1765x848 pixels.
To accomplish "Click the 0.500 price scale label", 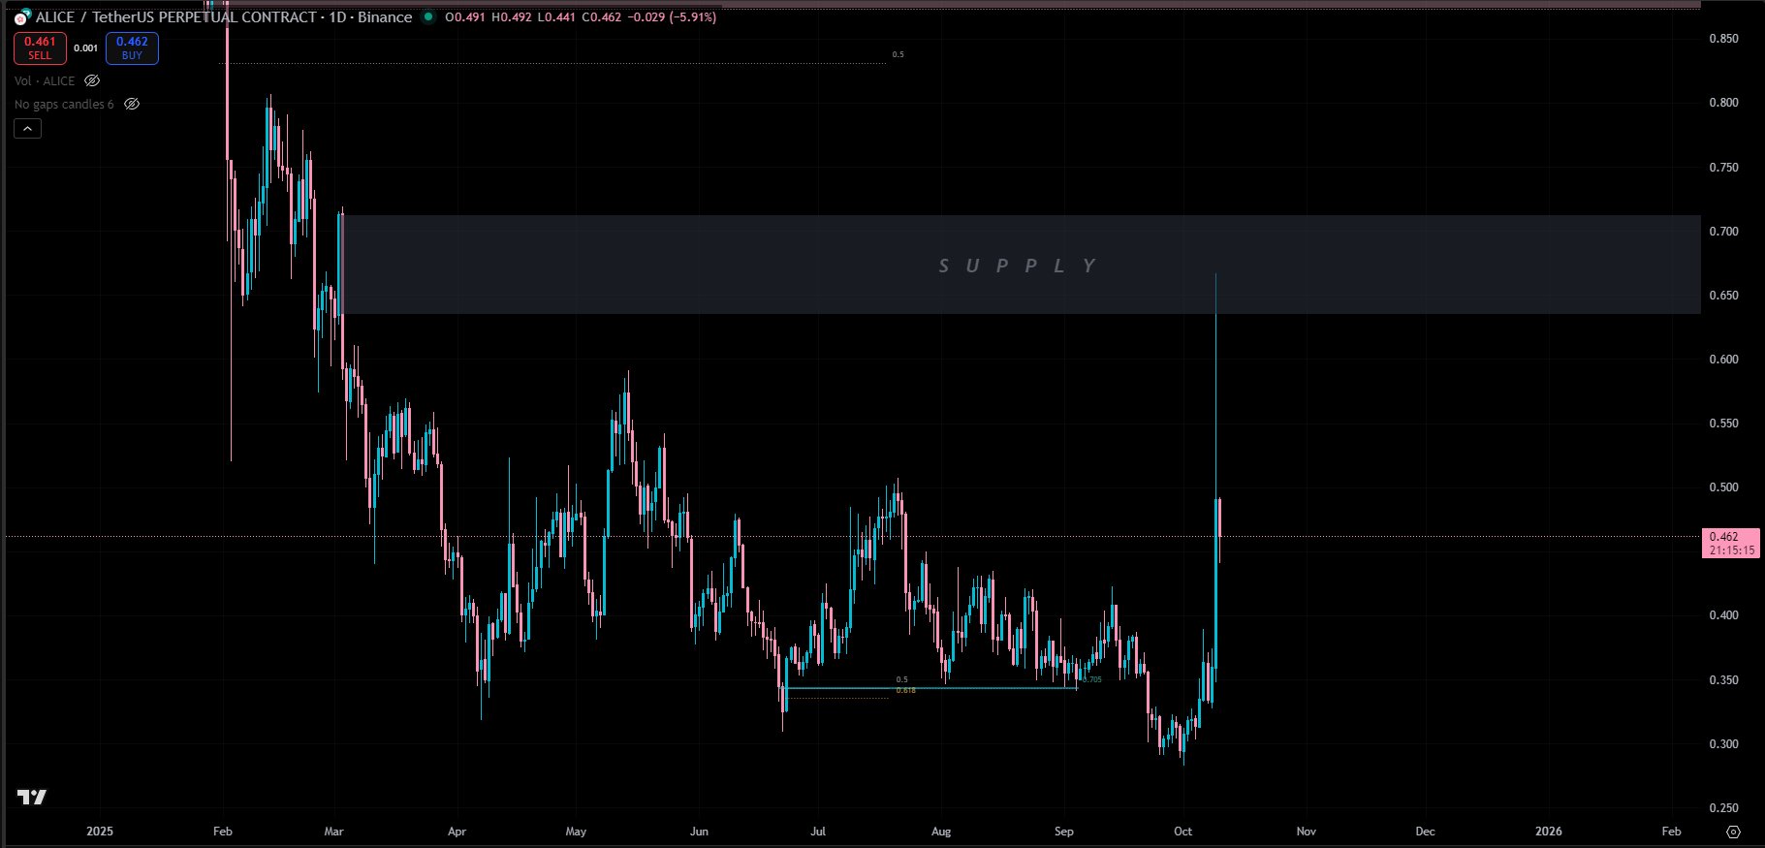I will (1723, 487).
